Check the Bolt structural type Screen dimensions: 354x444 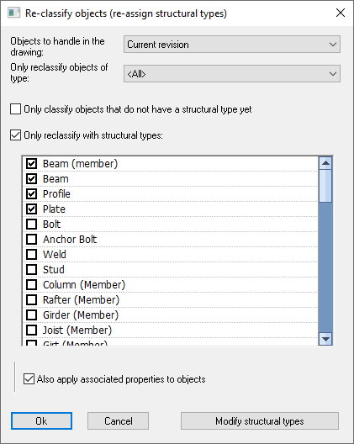(31, 225)
